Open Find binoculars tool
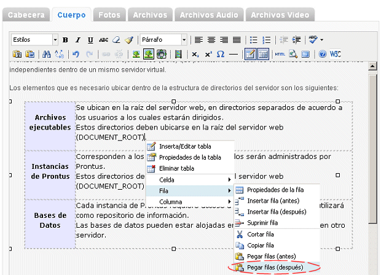Screen dimensions: 381x275 click(47, 54)
